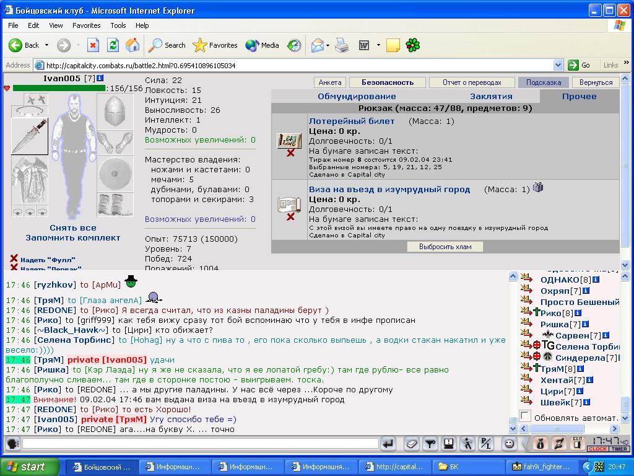The image size is (634, 476).
Task: Click the Print toolbar icon
Action: [x=342, y=45]
